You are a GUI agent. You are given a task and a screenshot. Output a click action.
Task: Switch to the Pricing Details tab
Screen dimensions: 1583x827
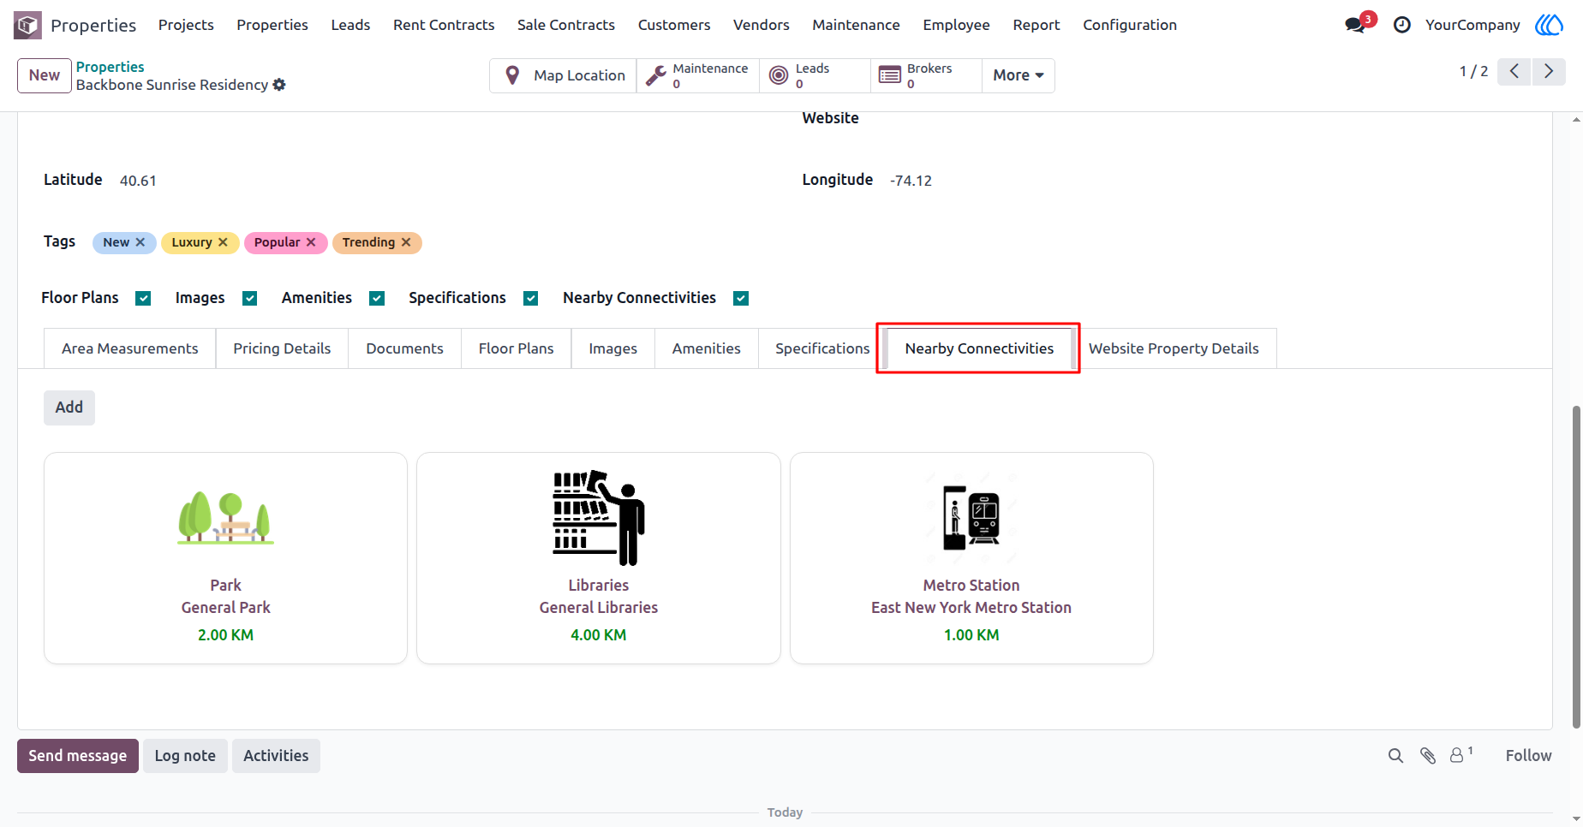click(282, 348)
